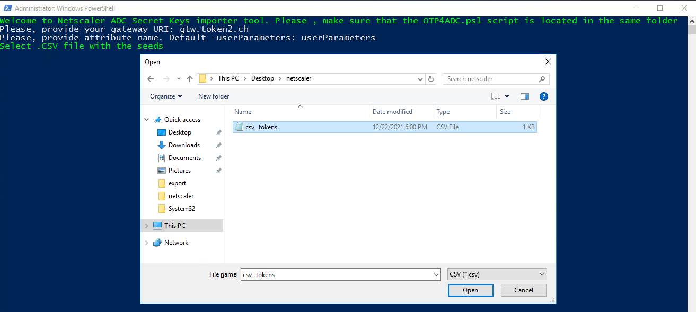The height and width of the screenshot is (312, 696).
Task: Open Documents in Quick access
Action: [x=184, y=158]
